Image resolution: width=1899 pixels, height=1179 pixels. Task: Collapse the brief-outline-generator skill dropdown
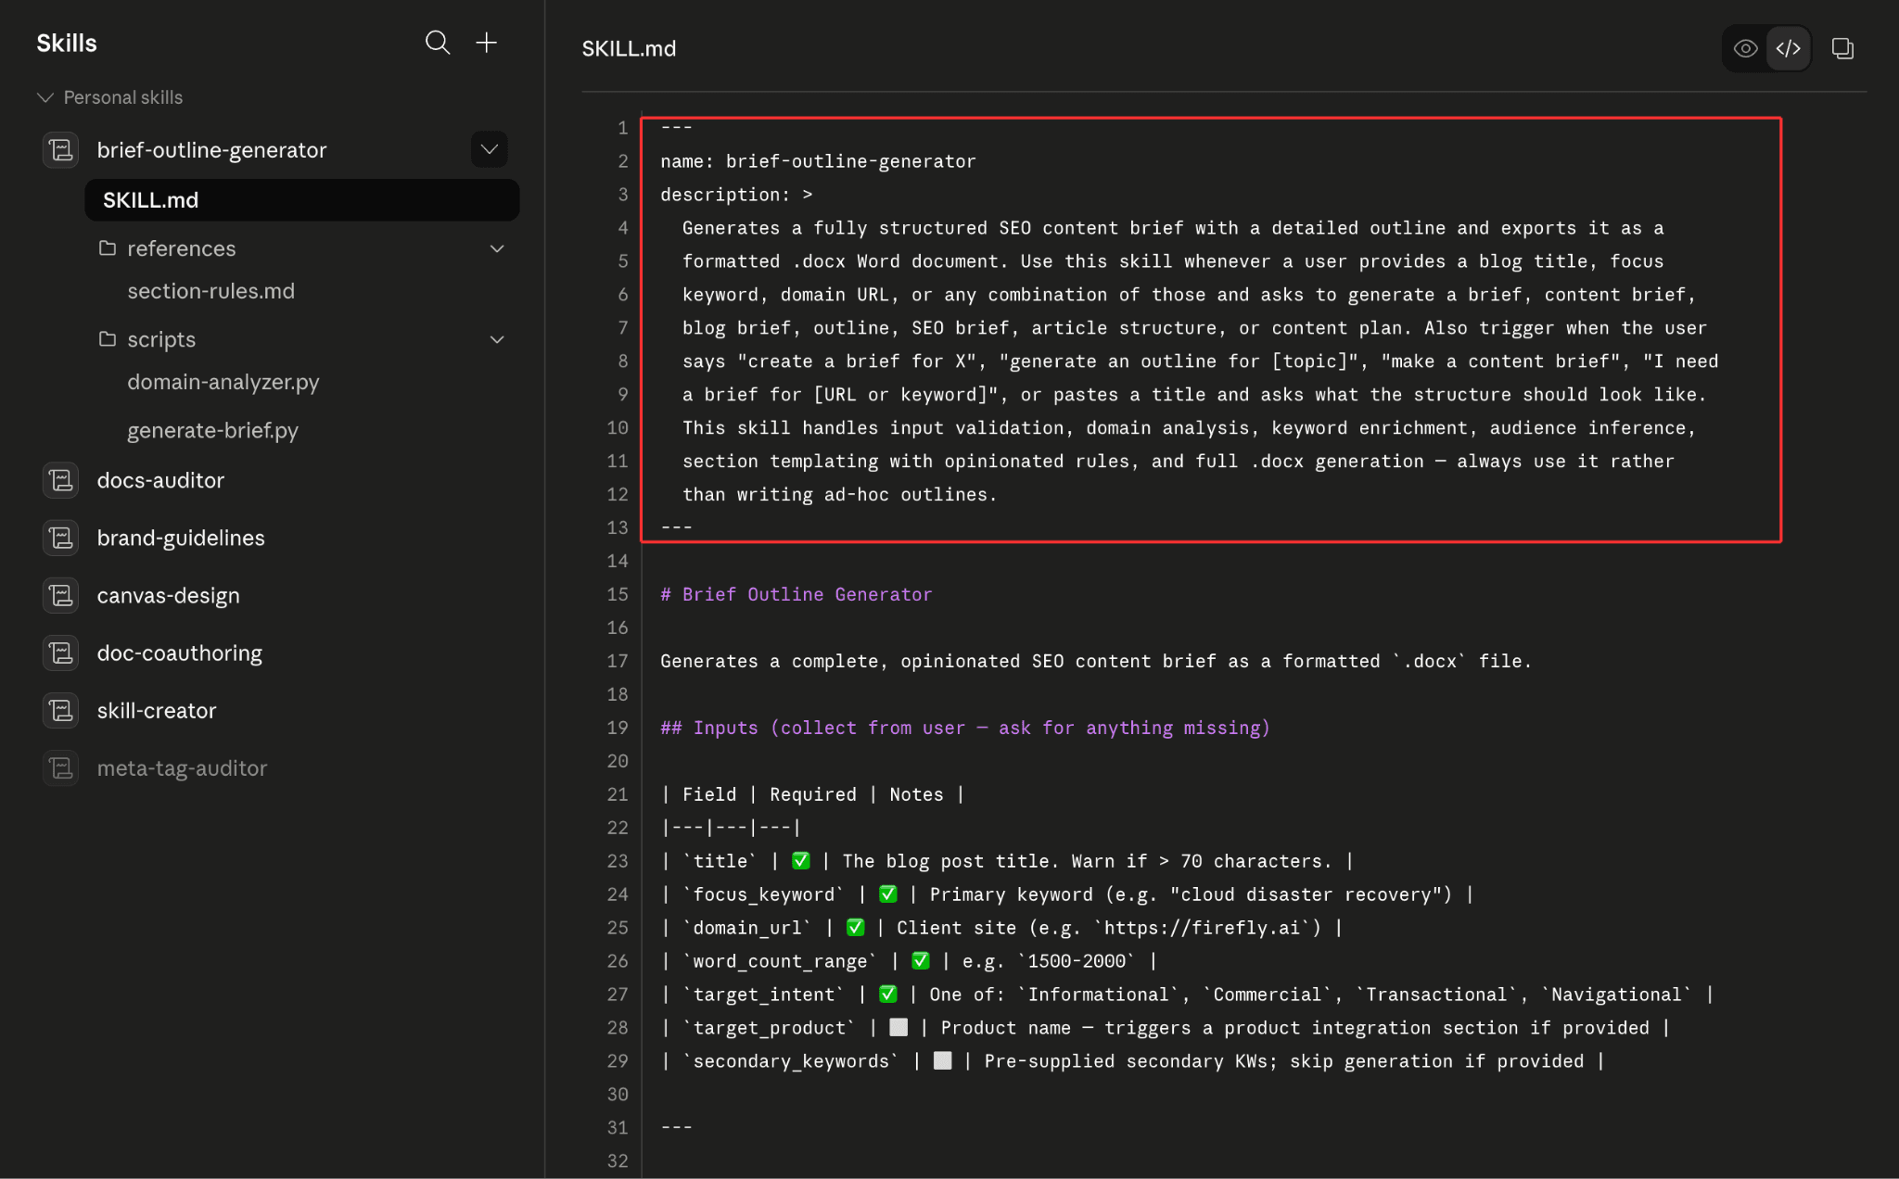[490, 149]
